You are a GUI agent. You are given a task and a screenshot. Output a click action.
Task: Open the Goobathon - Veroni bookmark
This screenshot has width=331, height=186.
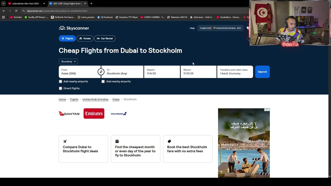click(228, 17)
